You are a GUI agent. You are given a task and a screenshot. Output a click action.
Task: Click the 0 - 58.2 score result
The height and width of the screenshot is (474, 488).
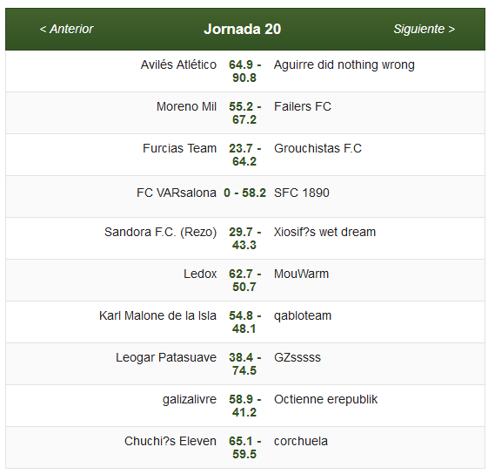pos(244,193)
